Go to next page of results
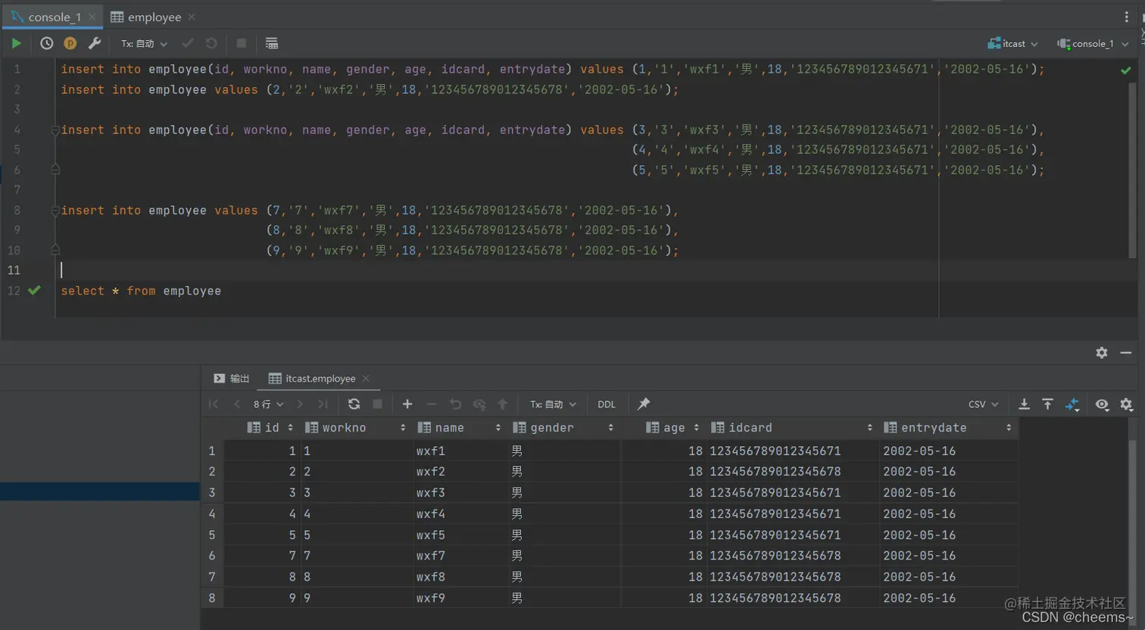 (x=300, y=404)
